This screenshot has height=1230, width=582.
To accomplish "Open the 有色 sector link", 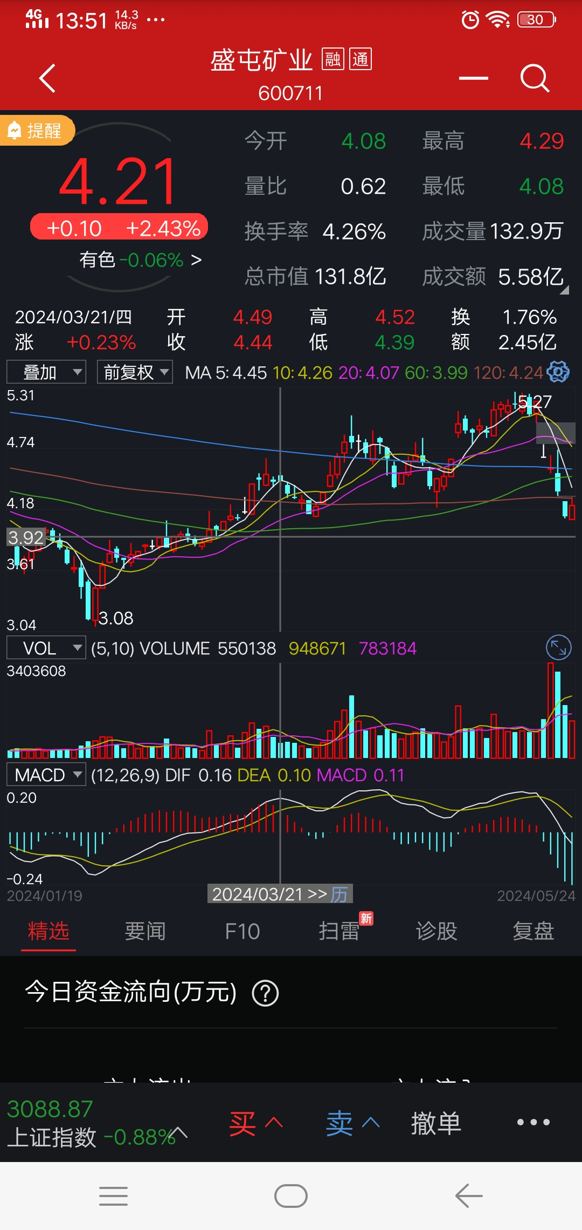I will 141,260.
